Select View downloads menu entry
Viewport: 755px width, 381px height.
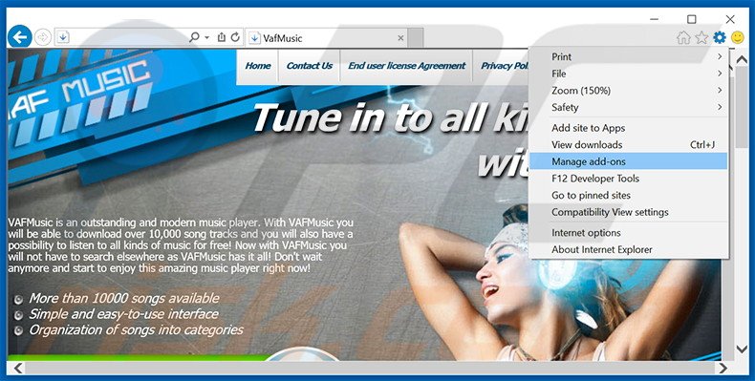pos(629,145)
